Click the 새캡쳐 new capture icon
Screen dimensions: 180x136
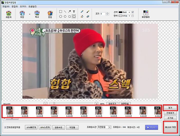(x=8, y=14)
